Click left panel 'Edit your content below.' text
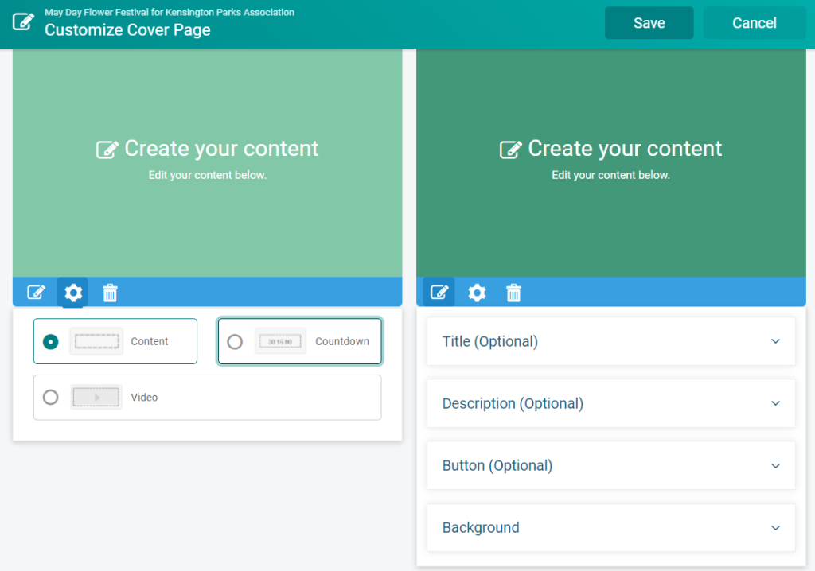 [208, 175]
